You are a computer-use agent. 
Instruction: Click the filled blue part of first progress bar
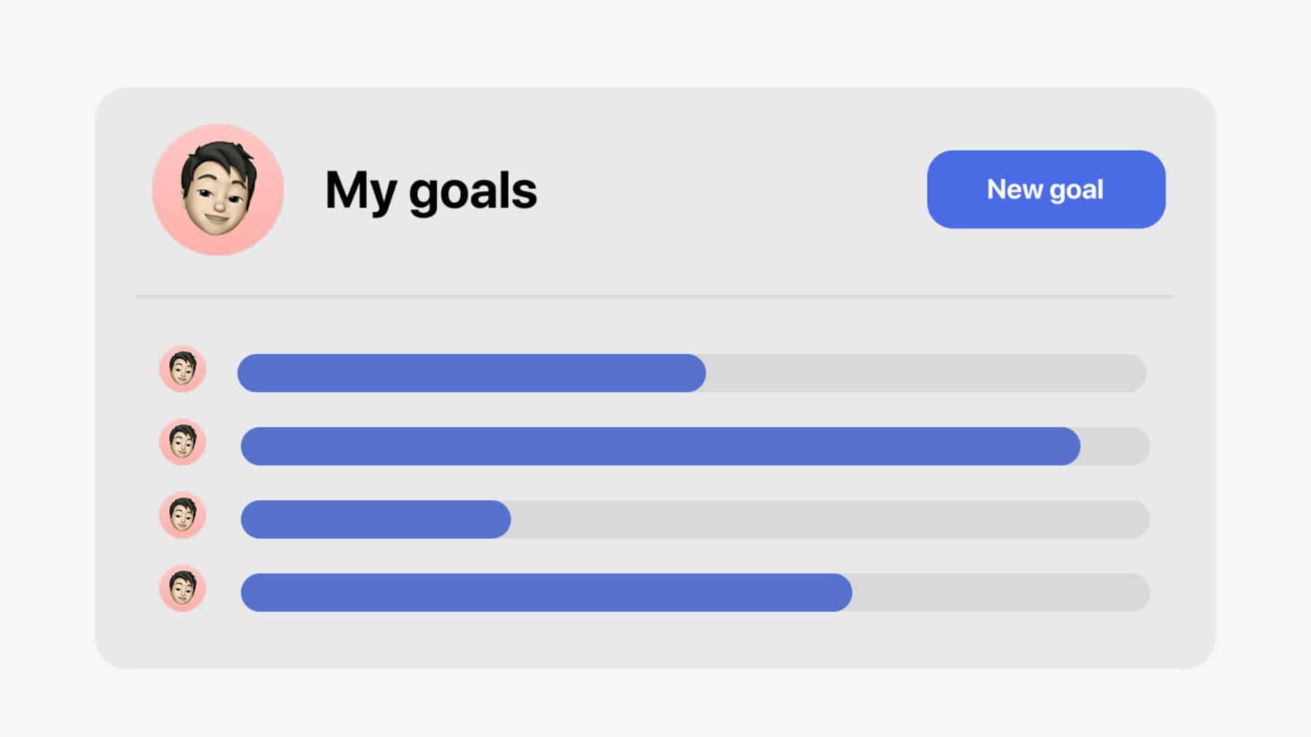pos(471,373)
